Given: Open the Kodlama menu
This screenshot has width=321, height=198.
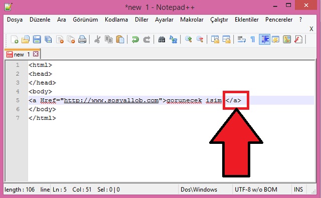Looking at the screenshot, I should coord(116,20).
